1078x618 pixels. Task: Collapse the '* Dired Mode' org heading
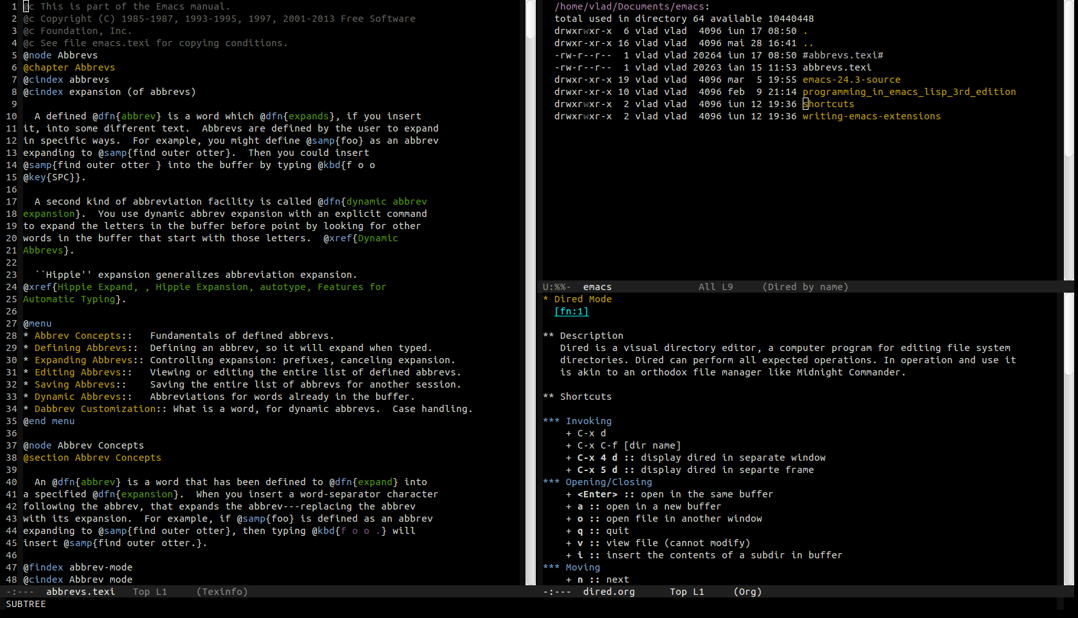pos(577,299)
